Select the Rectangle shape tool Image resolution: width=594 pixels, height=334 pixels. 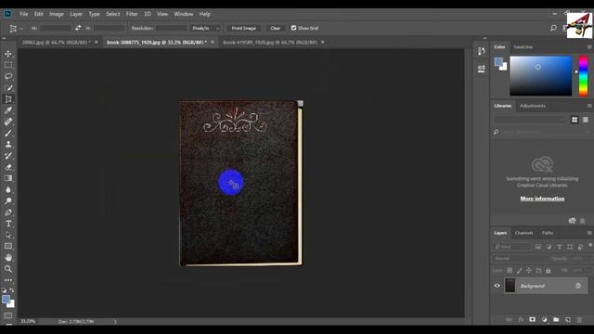[8, 247]
